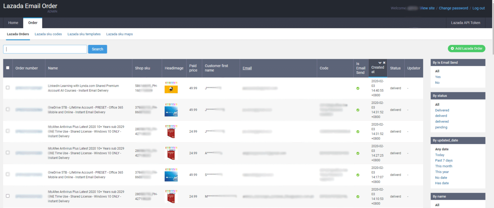Sort by the Status column header

[395, 68]
